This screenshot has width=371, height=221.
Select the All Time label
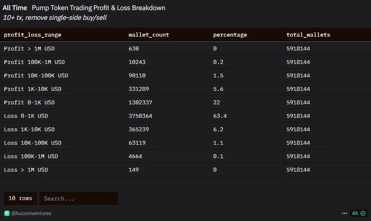tap(15, 8)
